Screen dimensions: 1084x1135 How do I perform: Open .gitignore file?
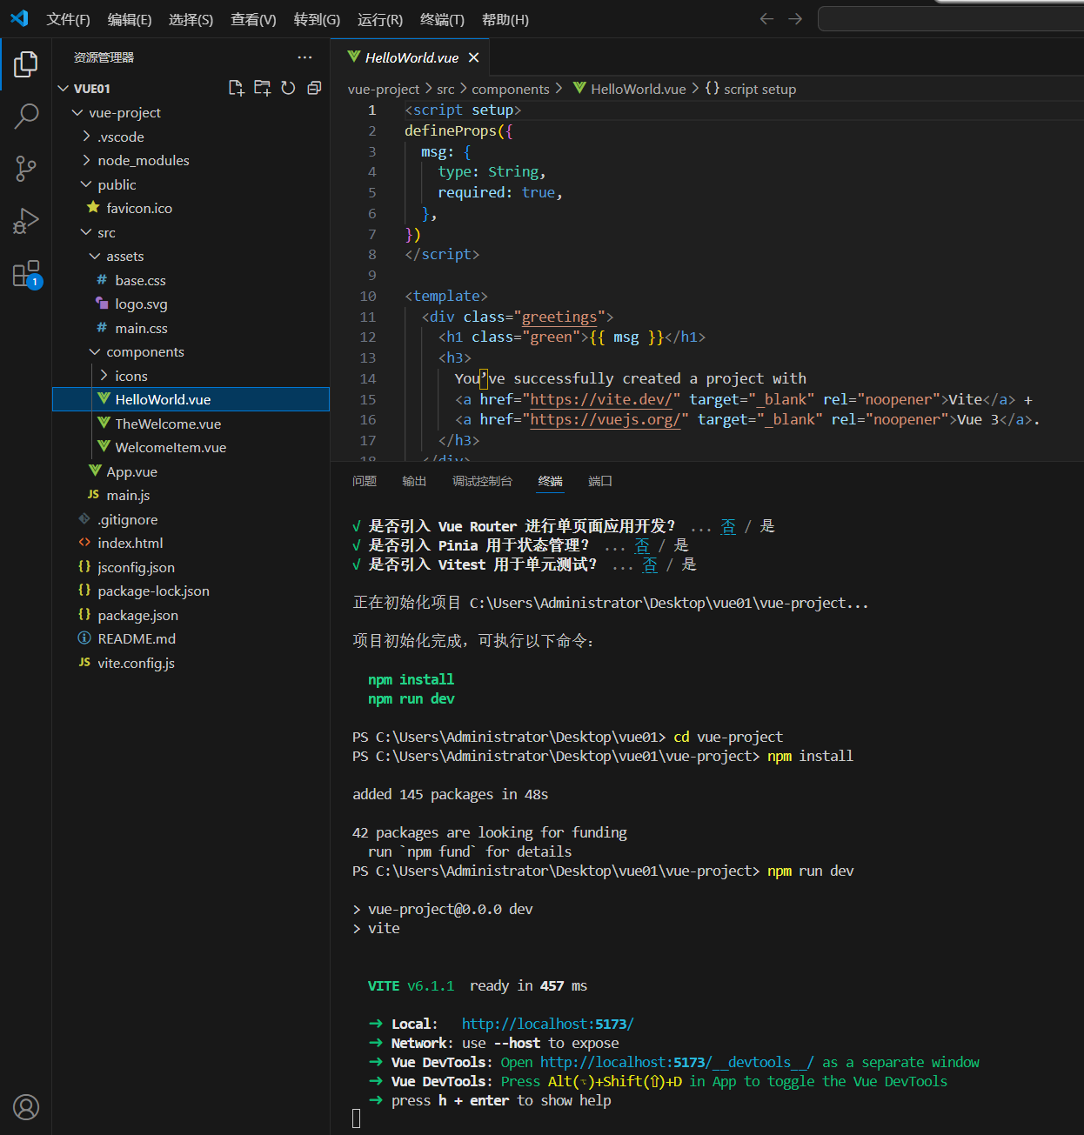click(191, 519)
